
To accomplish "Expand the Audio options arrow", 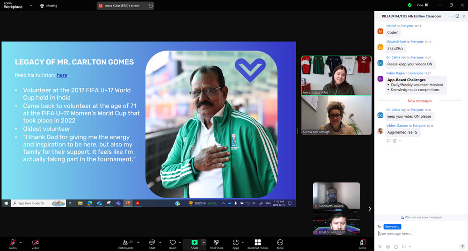I will point(21,242).
